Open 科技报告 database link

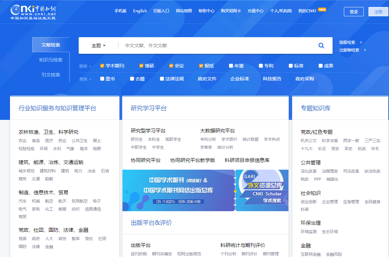(272, 79)
